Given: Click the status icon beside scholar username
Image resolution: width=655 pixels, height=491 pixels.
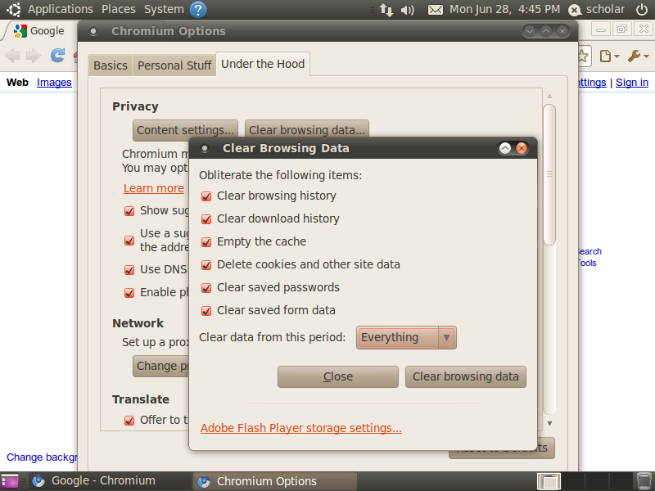Looking at the screenshot, I should (575, 10).
